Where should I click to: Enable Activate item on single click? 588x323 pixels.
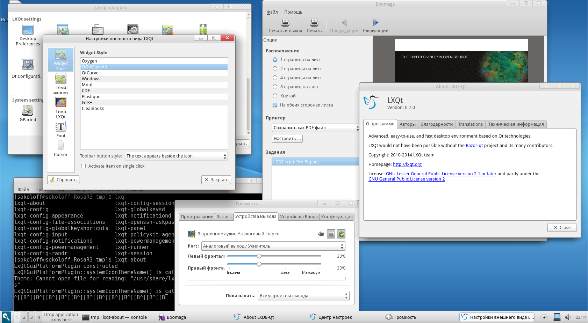tap(84, 166)
